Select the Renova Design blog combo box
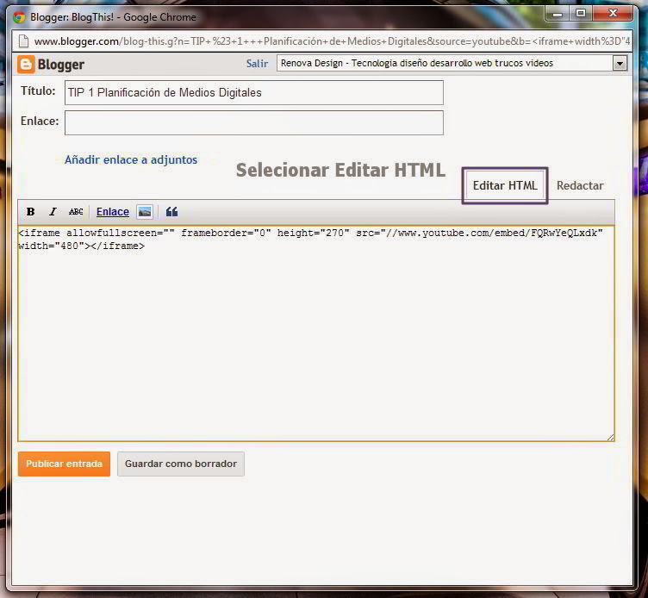648x598 pixels. tap(452, 63)
